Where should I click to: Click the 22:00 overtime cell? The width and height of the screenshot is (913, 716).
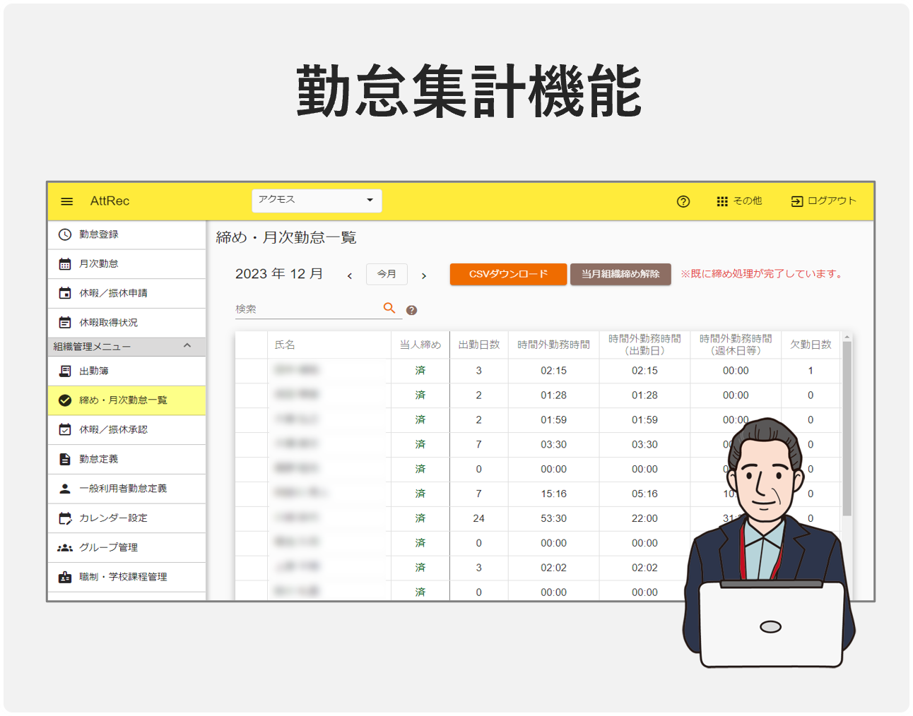[644, 518]
